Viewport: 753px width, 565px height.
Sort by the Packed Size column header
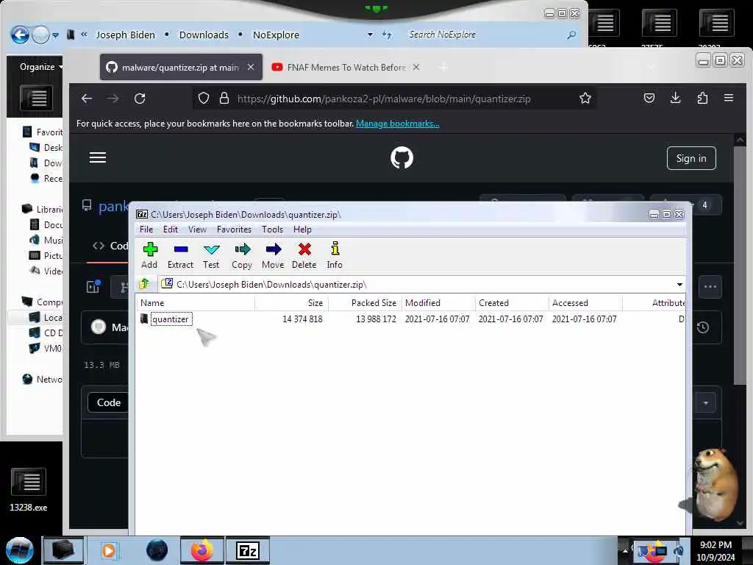click(x=365, y=302)
